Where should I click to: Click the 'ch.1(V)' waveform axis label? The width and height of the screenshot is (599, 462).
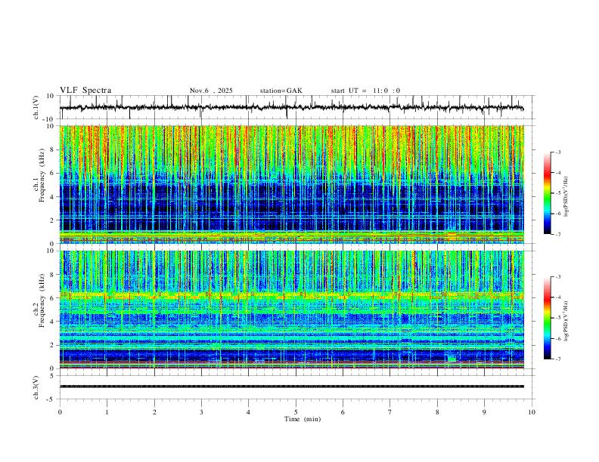36,107
